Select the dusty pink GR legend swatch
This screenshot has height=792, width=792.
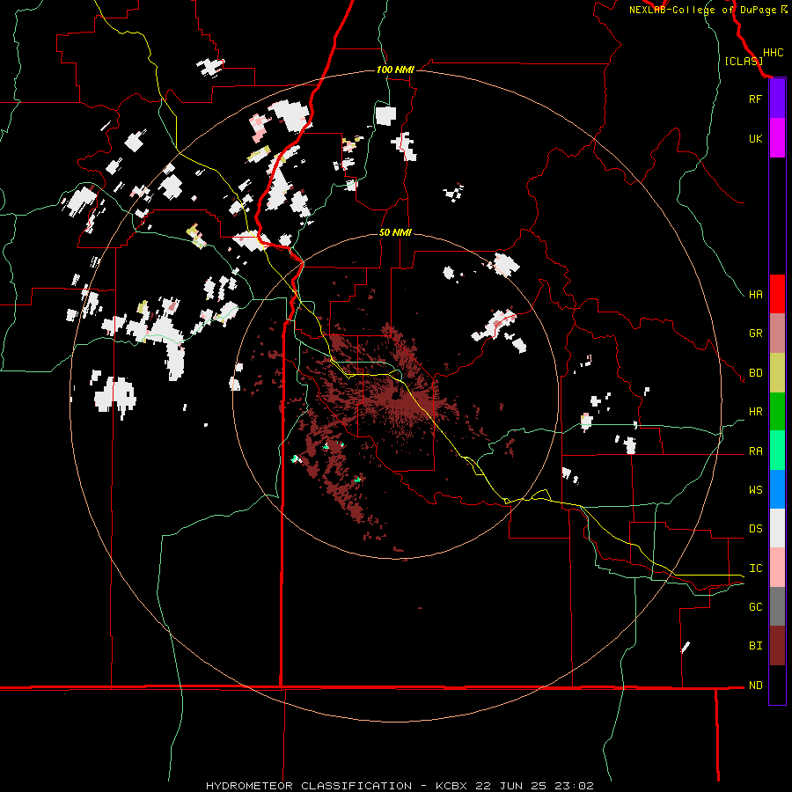pos(777,333)
